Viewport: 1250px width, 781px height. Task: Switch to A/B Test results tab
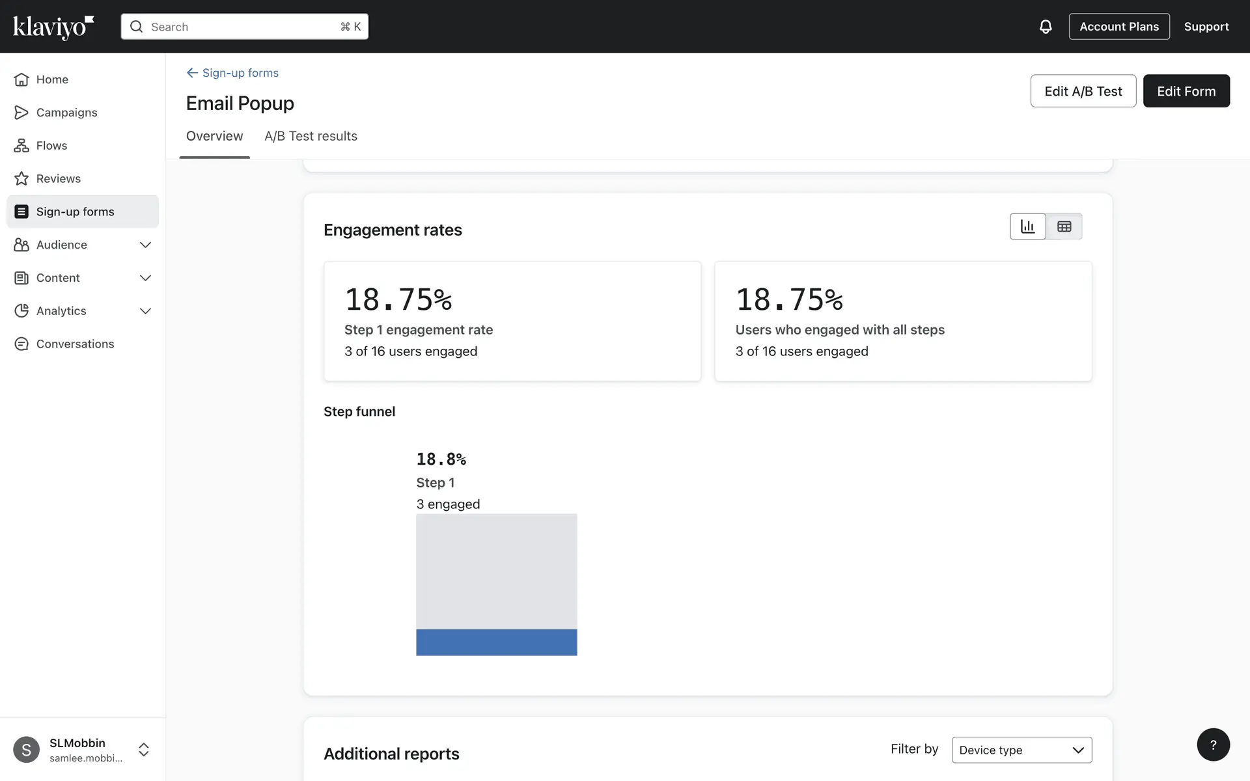[x=311, y=136]
